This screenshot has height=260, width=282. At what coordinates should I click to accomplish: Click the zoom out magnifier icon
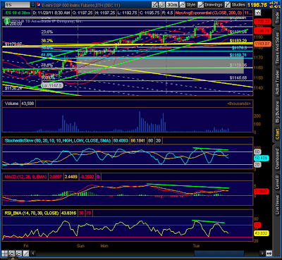(18, 254)
